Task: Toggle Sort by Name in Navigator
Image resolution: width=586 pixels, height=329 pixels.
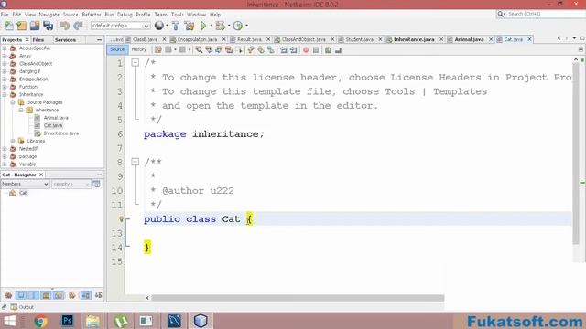Action: coord(85,295)
